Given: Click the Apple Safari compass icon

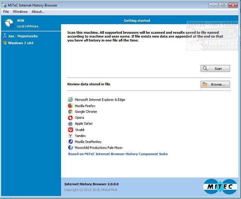Looking at the screenshot, I should click(x=70, y=124).
